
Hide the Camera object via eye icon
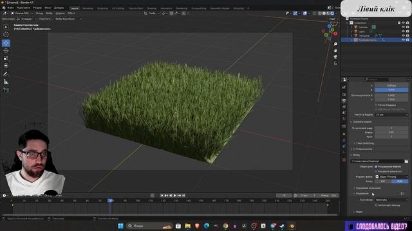pos(404,27)
